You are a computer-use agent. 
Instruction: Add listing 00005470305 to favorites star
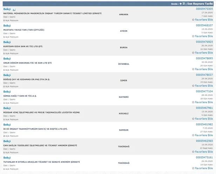click(x=202, y=20)
